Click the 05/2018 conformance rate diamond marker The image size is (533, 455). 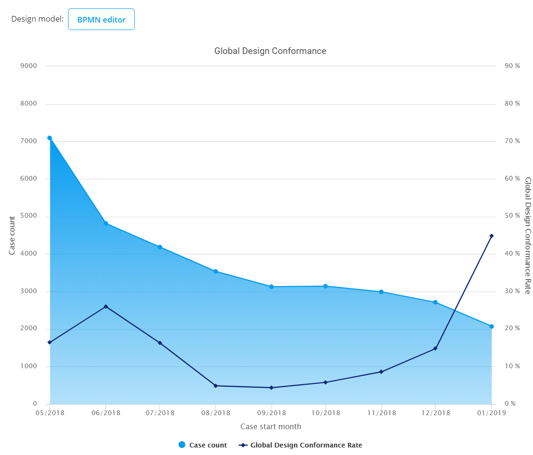pos(50,342)
